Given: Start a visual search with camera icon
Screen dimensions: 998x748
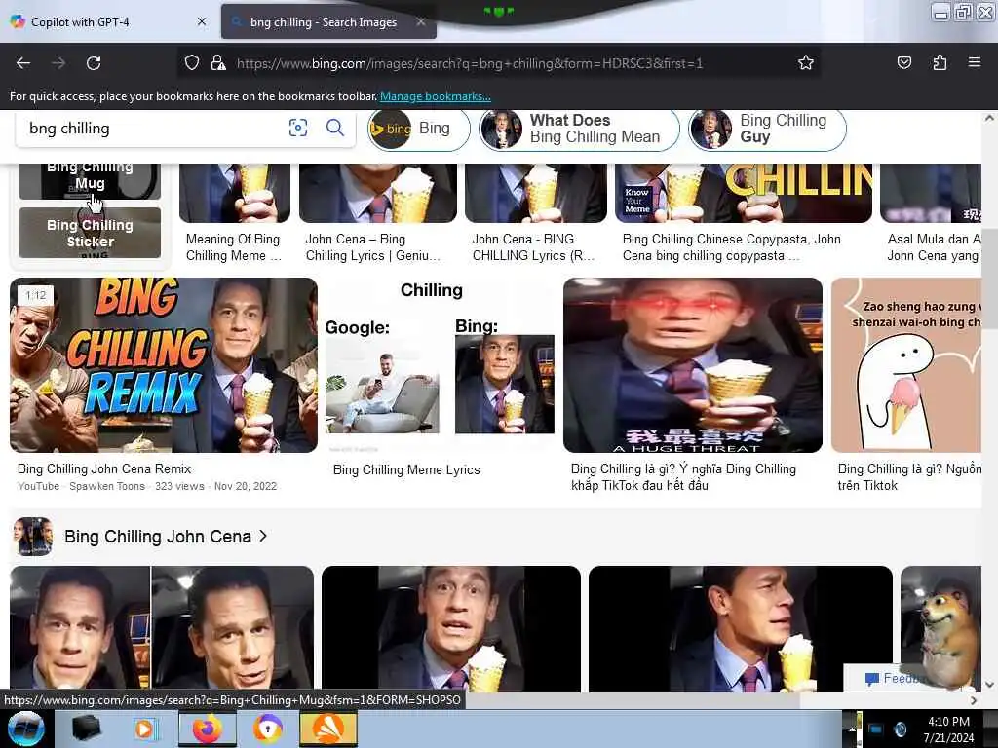Looking at the screenshot, I should click(x=298, y=128).
